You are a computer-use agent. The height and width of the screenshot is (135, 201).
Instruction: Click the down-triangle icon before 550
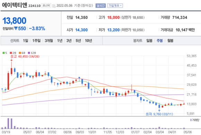point(16,28)
